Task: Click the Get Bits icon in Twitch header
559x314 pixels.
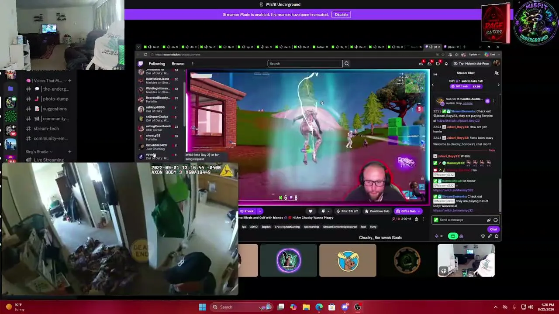Action: (446, 64)
